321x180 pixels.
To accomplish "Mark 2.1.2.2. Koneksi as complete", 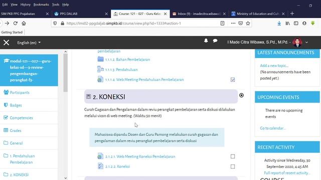I will [x=233, y=166].
